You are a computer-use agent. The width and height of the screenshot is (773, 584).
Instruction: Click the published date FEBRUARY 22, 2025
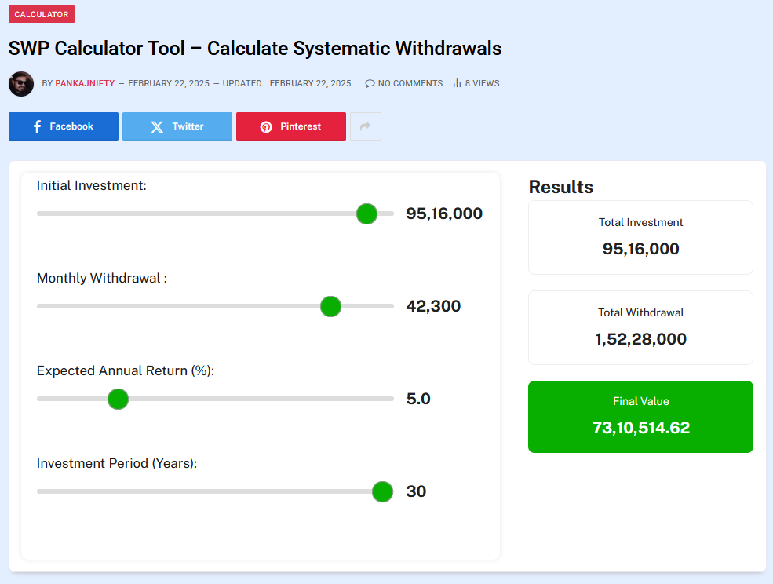(169, 83)
